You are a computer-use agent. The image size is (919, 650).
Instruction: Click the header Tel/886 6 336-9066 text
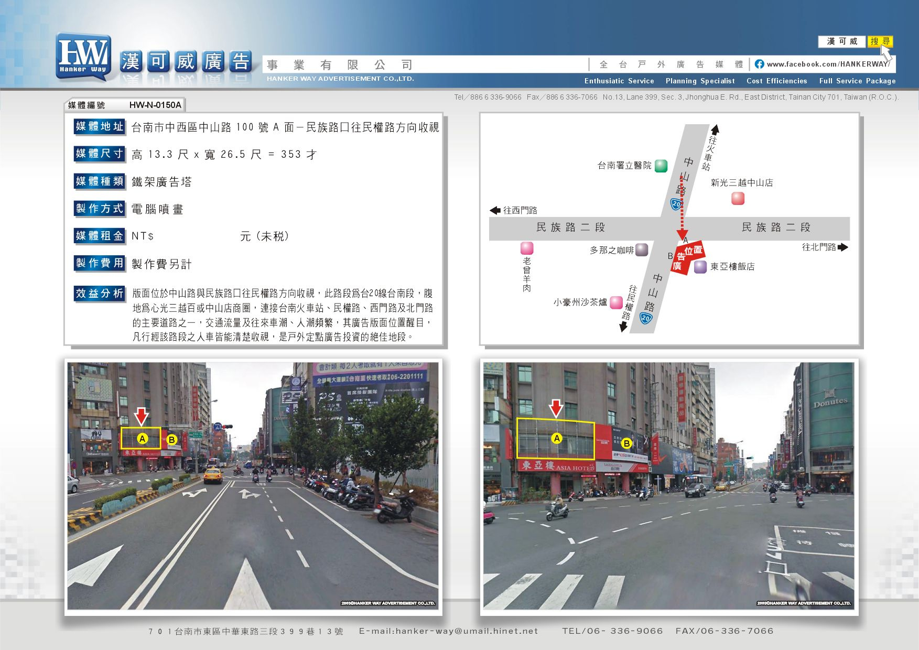pyautogui.click(x=488, y=97)
